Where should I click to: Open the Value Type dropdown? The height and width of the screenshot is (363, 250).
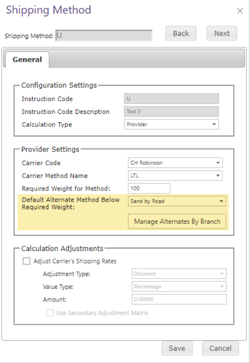(179, 286)
